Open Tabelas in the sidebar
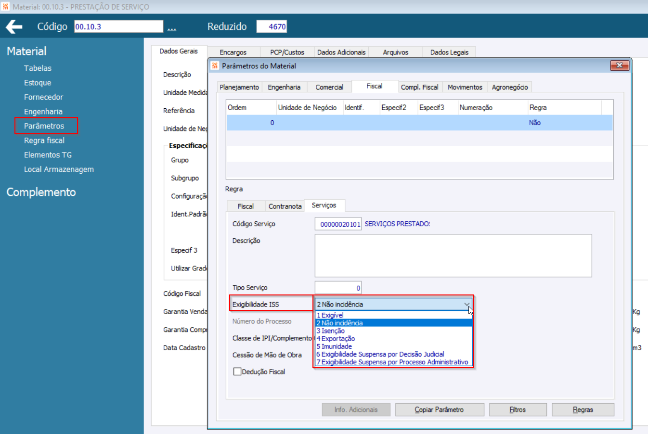The height and width of the screenshot is (434, 648). [38, 68]
